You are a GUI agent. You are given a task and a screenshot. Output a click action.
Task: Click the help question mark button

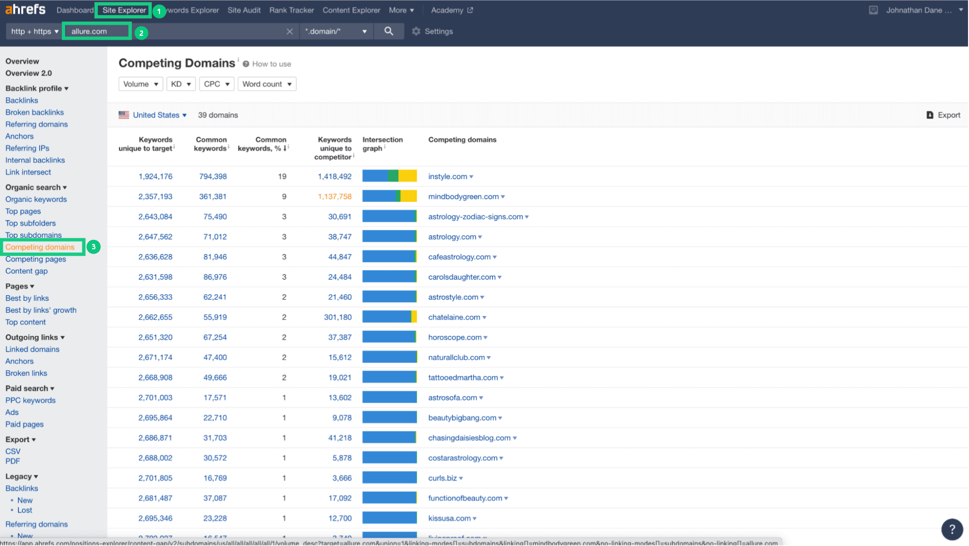(x=952, y=529)
